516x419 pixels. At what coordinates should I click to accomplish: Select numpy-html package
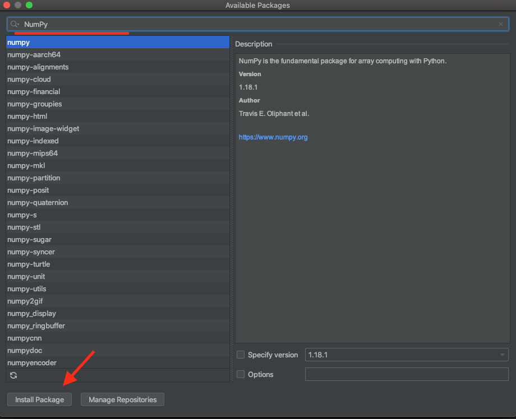coord(118,117)
